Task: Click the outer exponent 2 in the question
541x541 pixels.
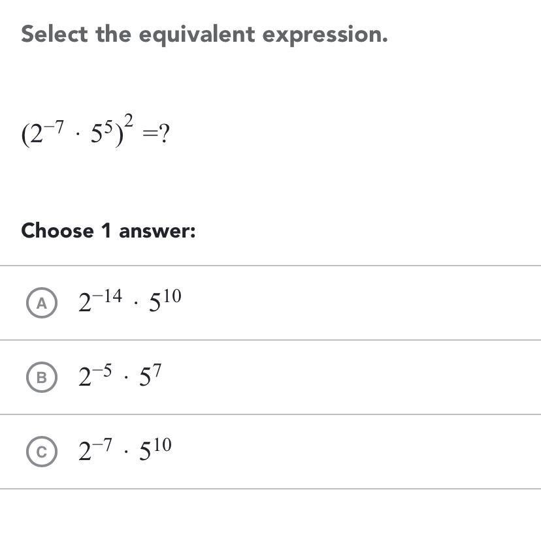Action: (x=129, y=119)
